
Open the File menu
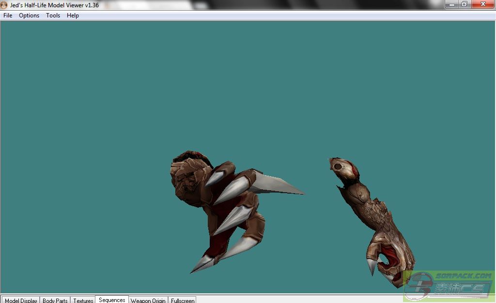pyautogui.click(x=8, y=15)
